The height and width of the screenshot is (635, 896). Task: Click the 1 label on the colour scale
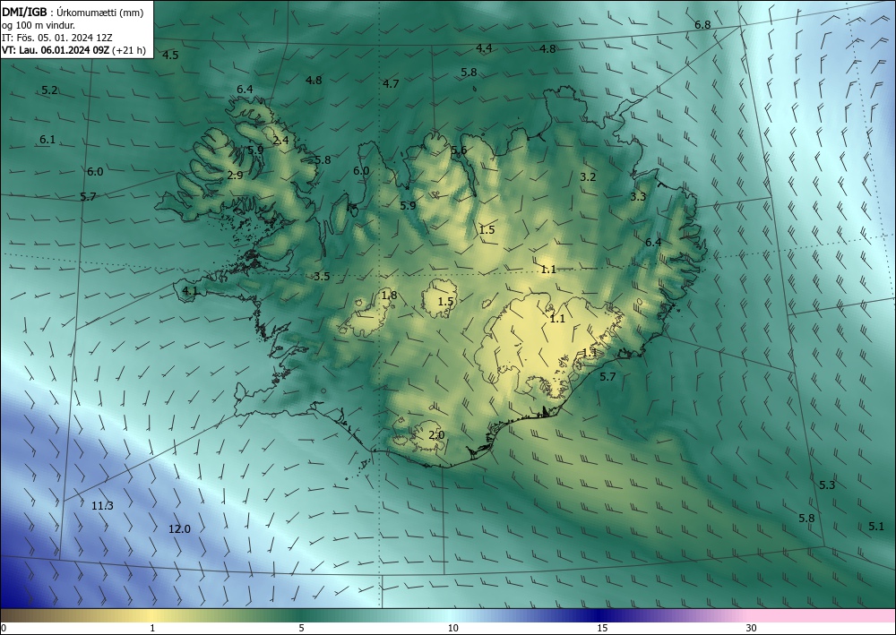152,628
